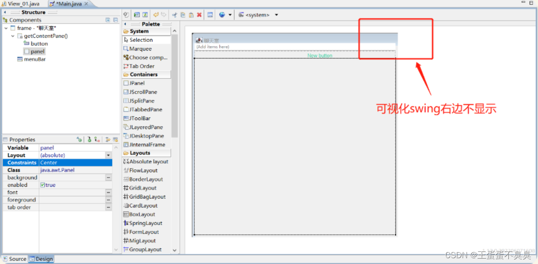Screen dimensions: 538x264
Task: Click the Tab Order tool
Action: (139, 66)
